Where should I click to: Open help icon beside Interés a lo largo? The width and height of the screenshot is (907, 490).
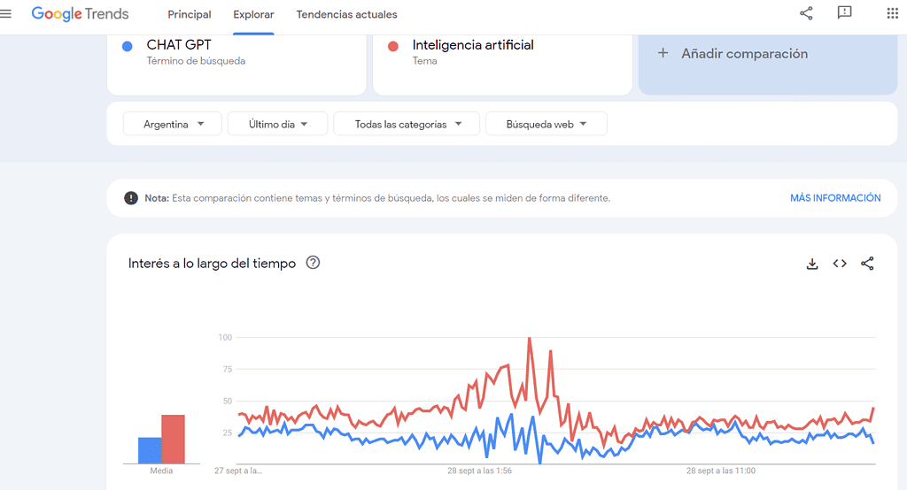point(313,263)
